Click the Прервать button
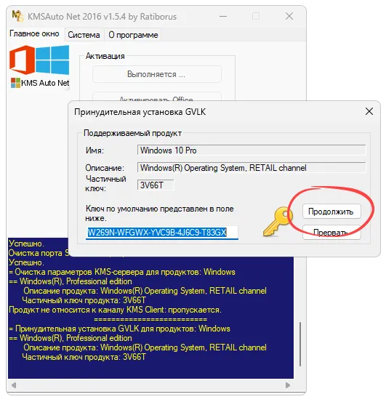386x402 pixels. [x=331, y=233]
